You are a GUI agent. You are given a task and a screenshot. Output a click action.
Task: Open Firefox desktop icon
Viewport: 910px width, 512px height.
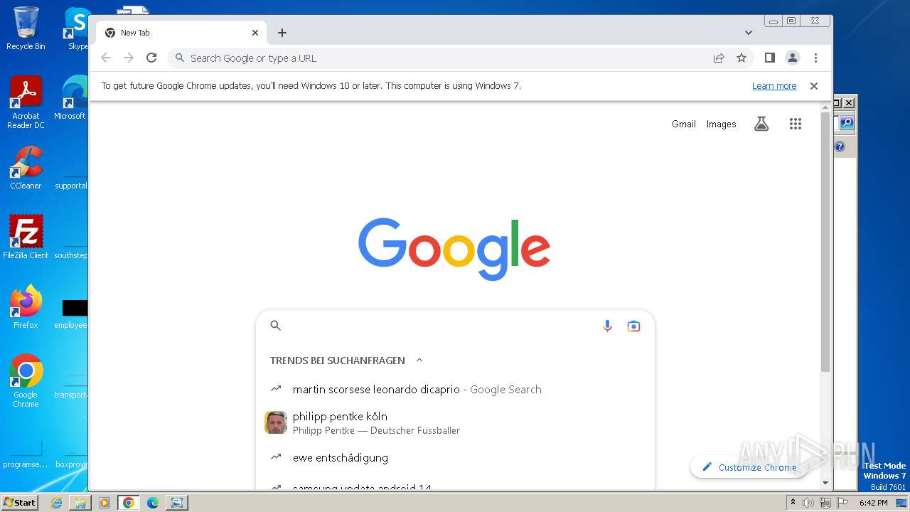(26, 307)
